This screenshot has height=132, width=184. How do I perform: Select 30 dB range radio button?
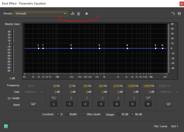click(119, 114)
